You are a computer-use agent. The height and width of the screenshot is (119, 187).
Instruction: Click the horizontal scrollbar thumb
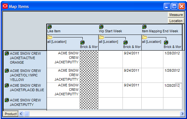(26, 114)
